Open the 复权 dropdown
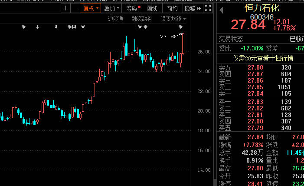This screenshot has width=304, height=186. pyautogui.click(x=90, y=8)
